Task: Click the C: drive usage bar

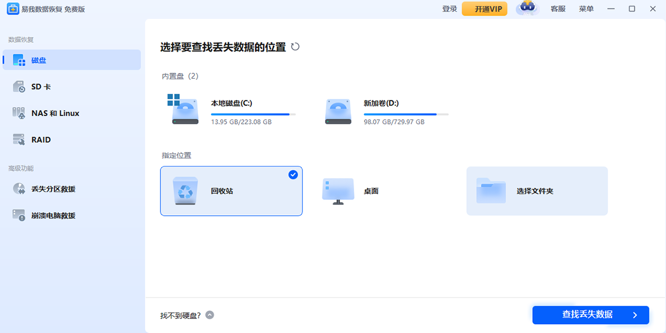Action: [x=254, y=114]
